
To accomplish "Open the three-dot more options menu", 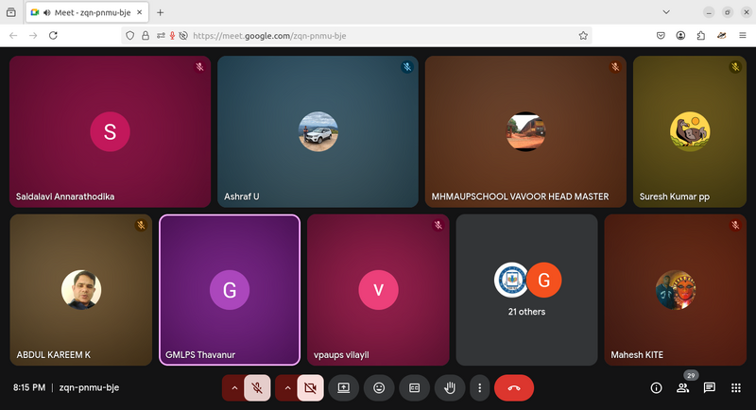I will pyautogui.click(x=480, y=387).
